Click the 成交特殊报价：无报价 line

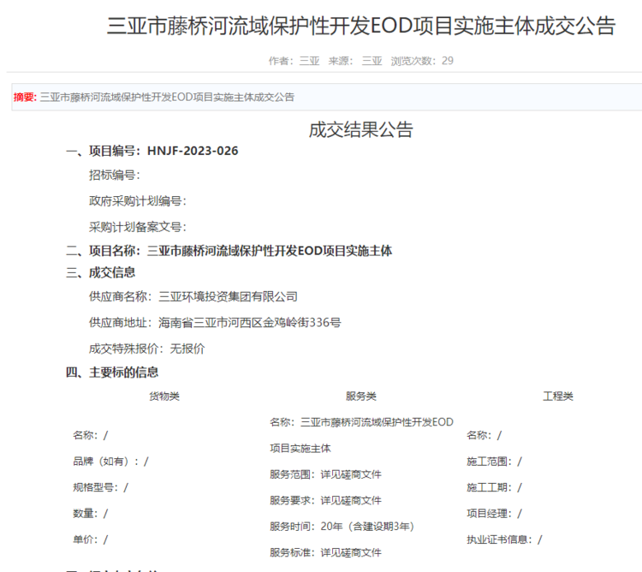tap(147, 349)
